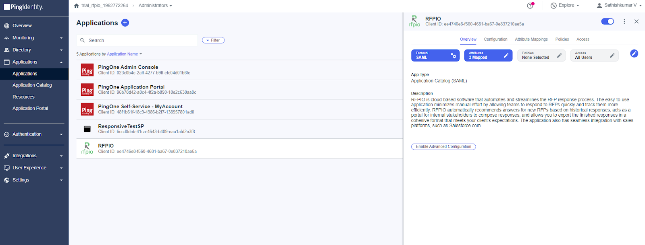Click pencil icon on Access All Users card
This screenshot has height=245, width=645.
point(612,56)
